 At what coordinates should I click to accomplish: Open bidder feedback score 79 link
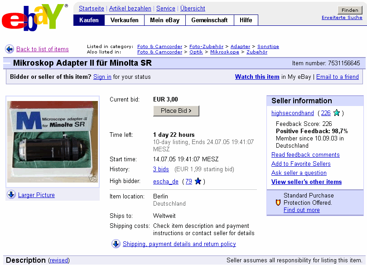[188, 182]
